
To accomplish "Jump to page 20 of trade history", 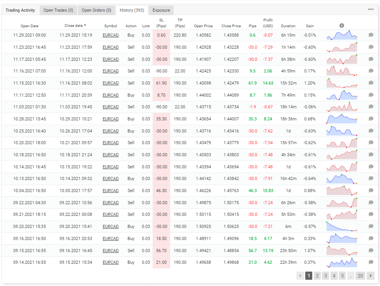I will 361,275.
